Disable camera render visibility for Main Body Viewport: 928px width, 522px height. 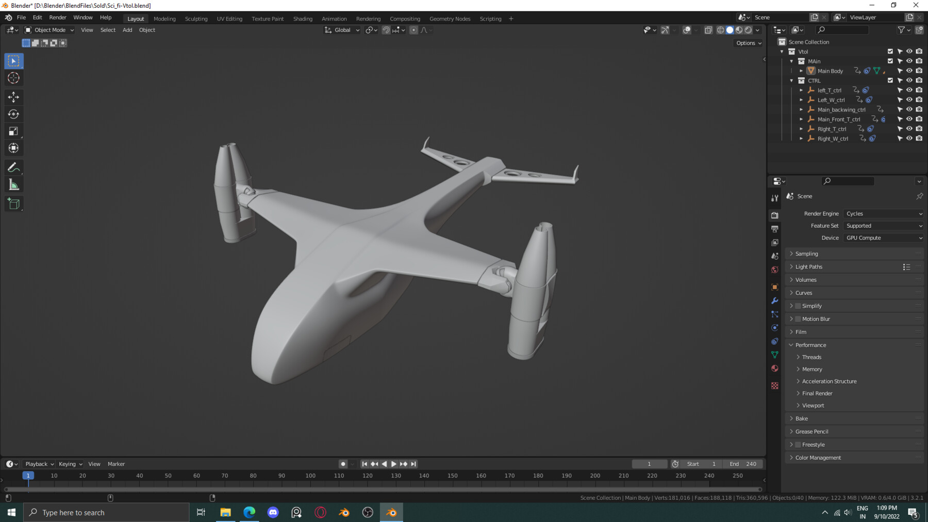pos(919,71)
